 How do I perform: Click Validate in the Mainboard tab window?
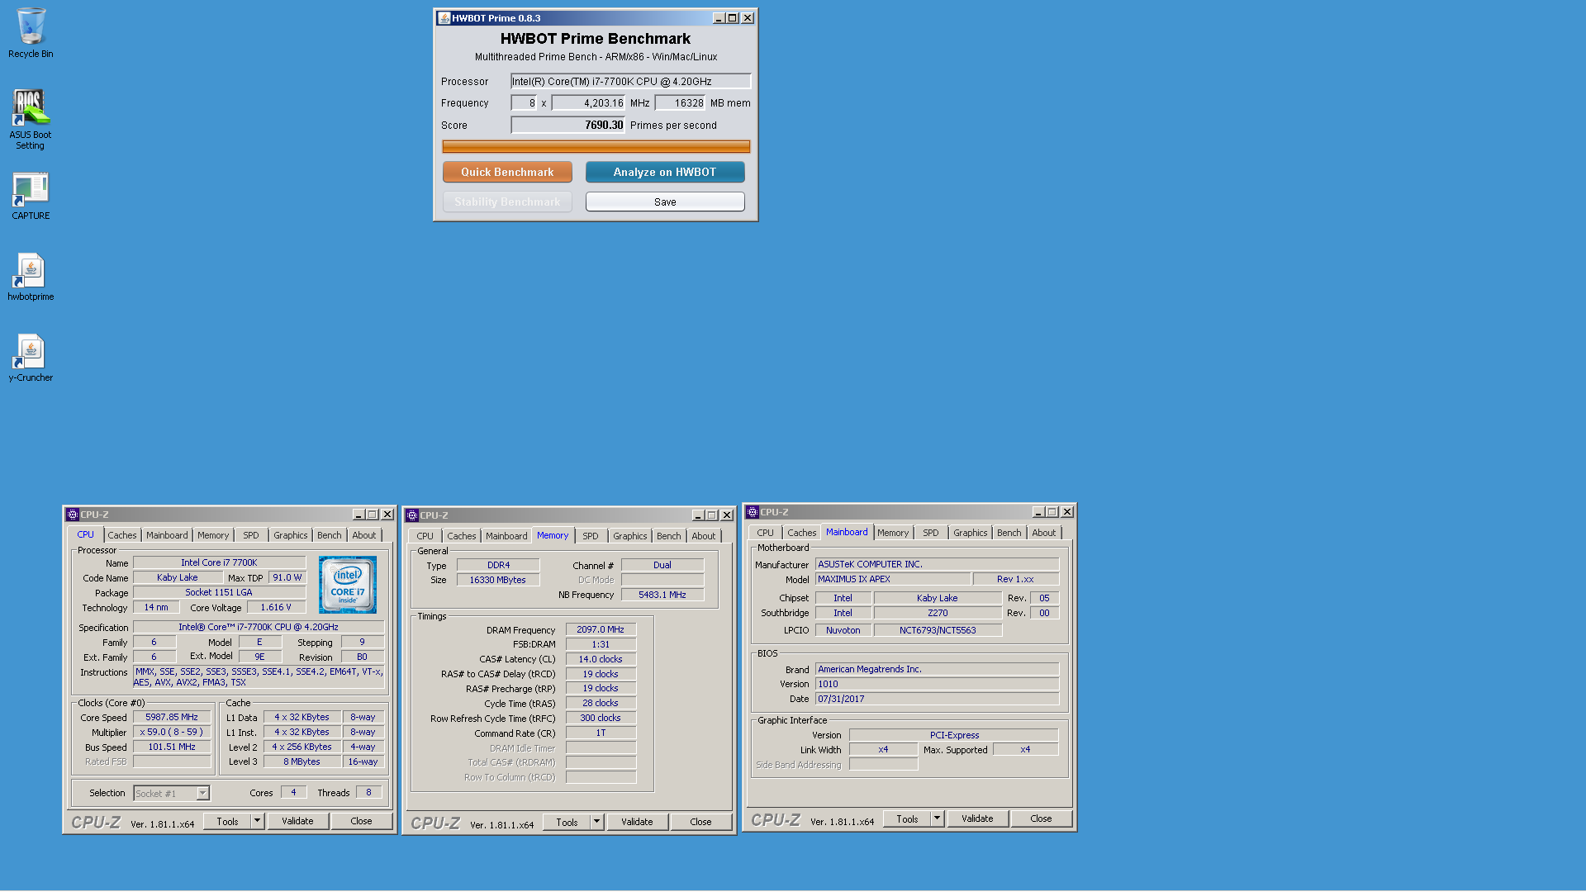pos(977,818)
